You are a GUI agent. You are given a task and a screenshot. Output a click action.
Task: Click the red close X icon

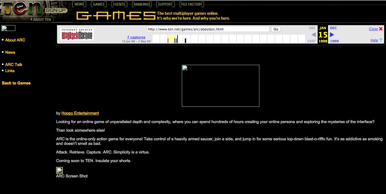coord(381,29)
